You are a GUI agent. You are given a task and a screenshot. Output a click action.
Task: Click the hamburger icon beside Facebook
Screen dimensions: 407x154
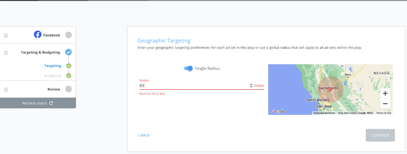point(6,35)
